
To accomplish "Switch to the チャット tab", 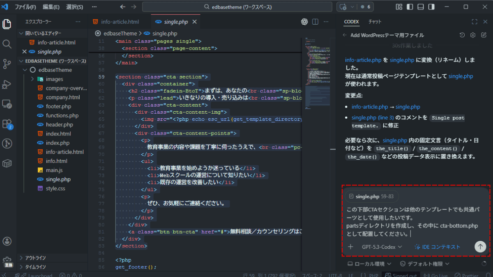I will [x=375, y=22].
